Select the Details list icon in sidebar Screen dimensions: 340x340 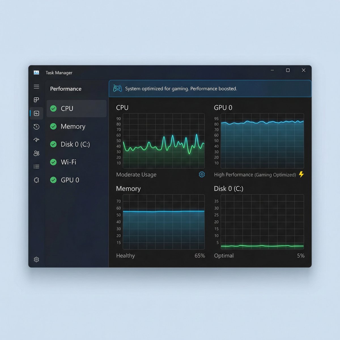pos(36,166)
